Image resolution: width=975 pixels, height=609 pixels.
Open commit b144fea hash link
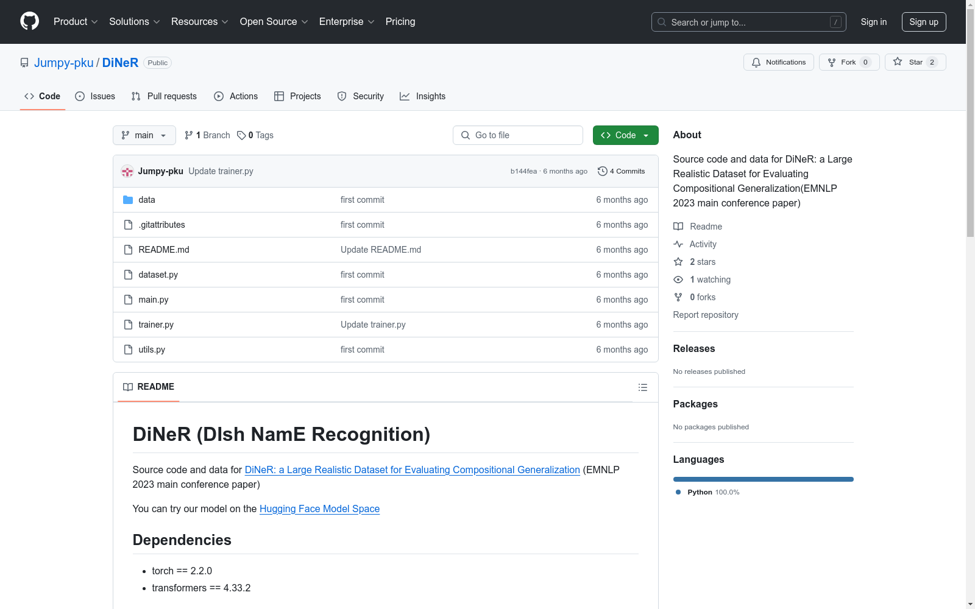point(523,171)
